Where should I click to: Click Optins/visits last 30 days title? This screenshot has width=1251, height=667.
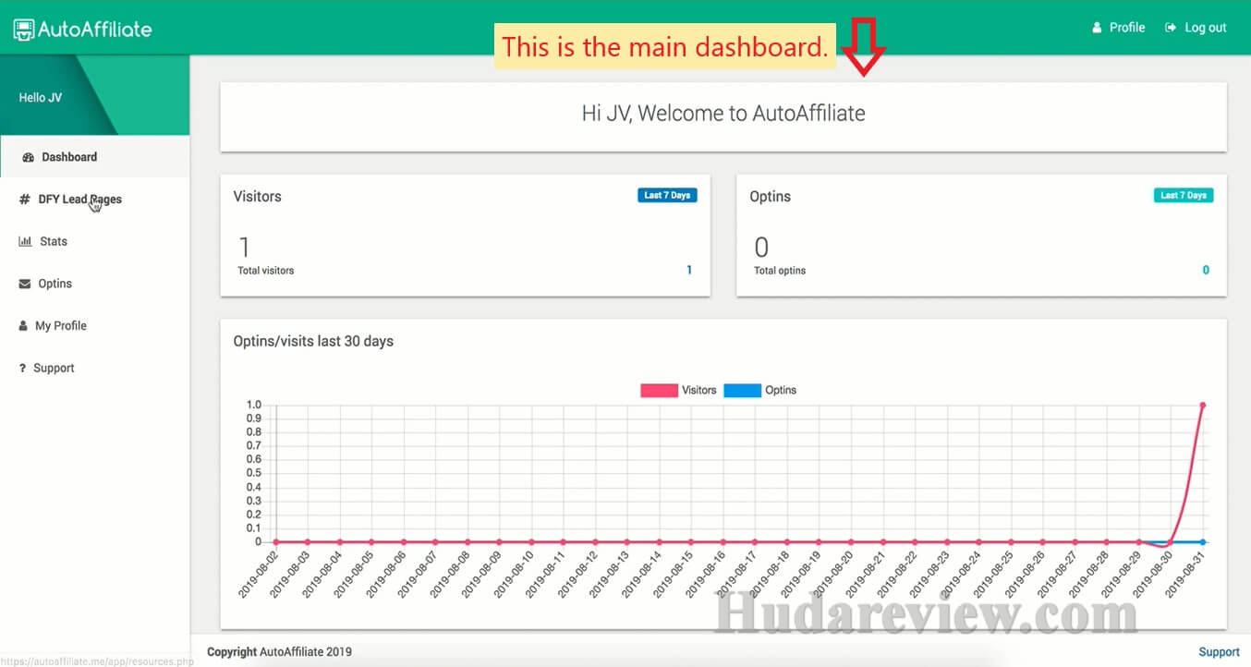pos(313,342)
